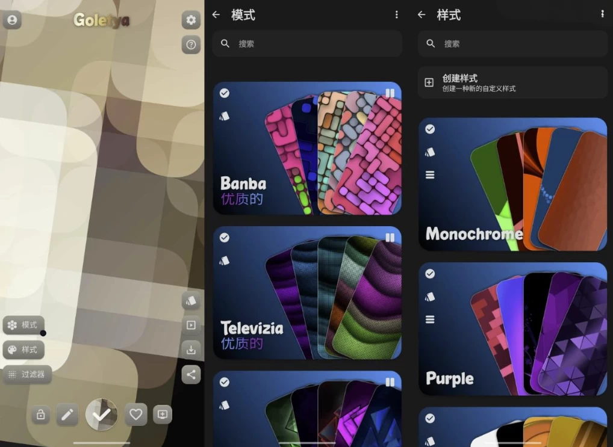The width and height of the screenshot is (613, 447).
Task: Open the account profile icon
Action: point(11,20)
